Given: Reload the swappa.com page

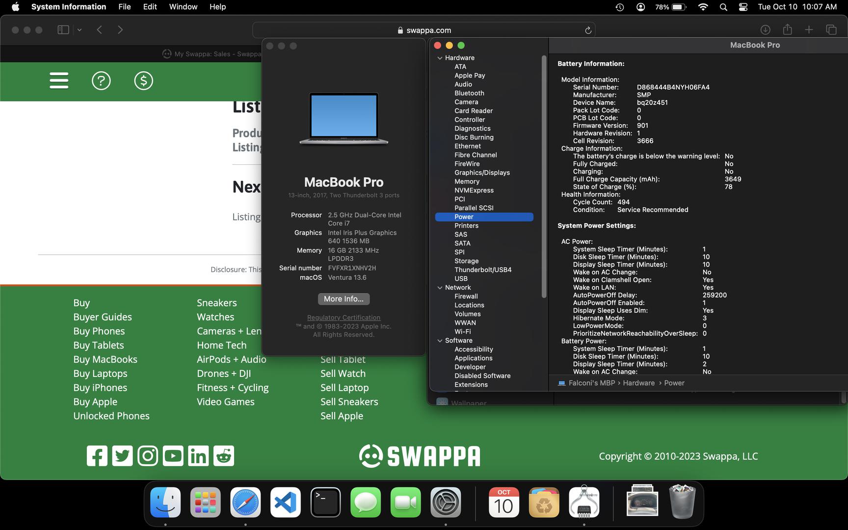Looking at the screenshot, I should pos(588,30).
